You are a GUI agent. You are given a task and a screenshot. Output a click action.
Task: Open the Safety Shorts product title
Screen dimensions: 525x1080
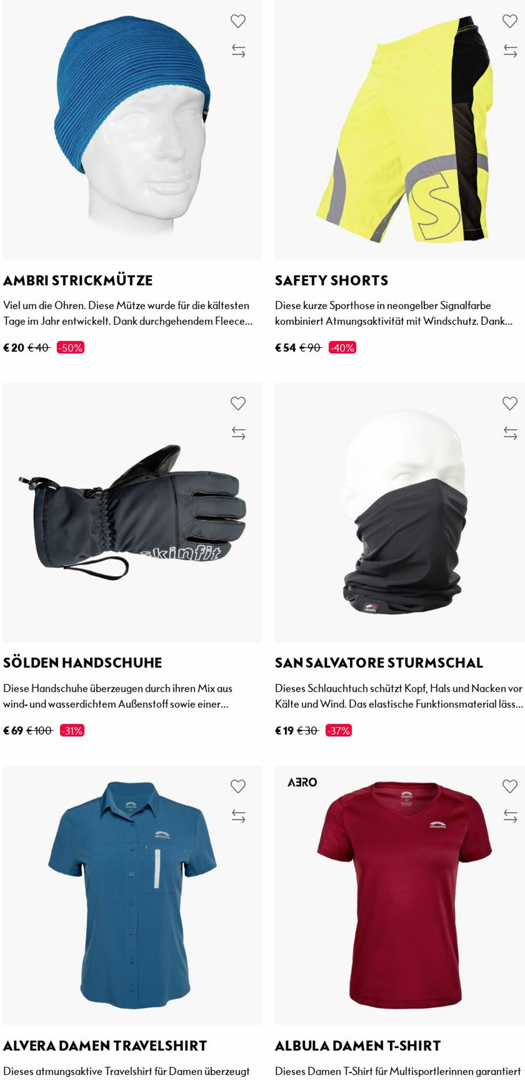click(x=331, y=280)
